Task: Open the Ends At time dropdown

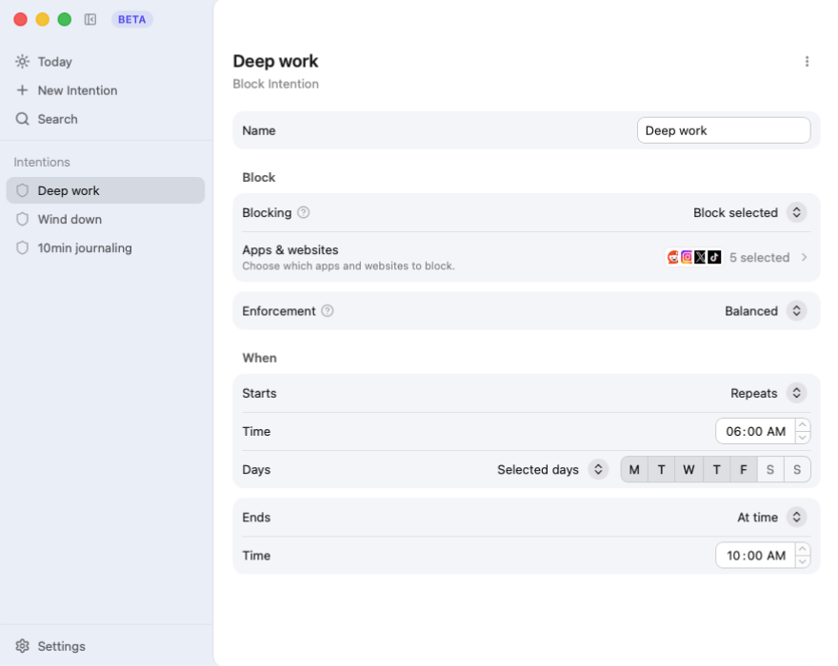Action: 771,518
